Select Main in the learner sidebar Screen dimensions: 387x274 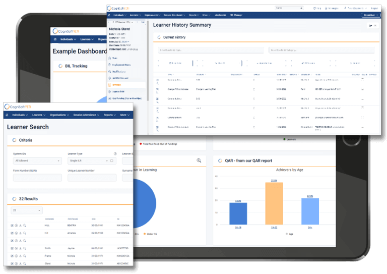113,58
